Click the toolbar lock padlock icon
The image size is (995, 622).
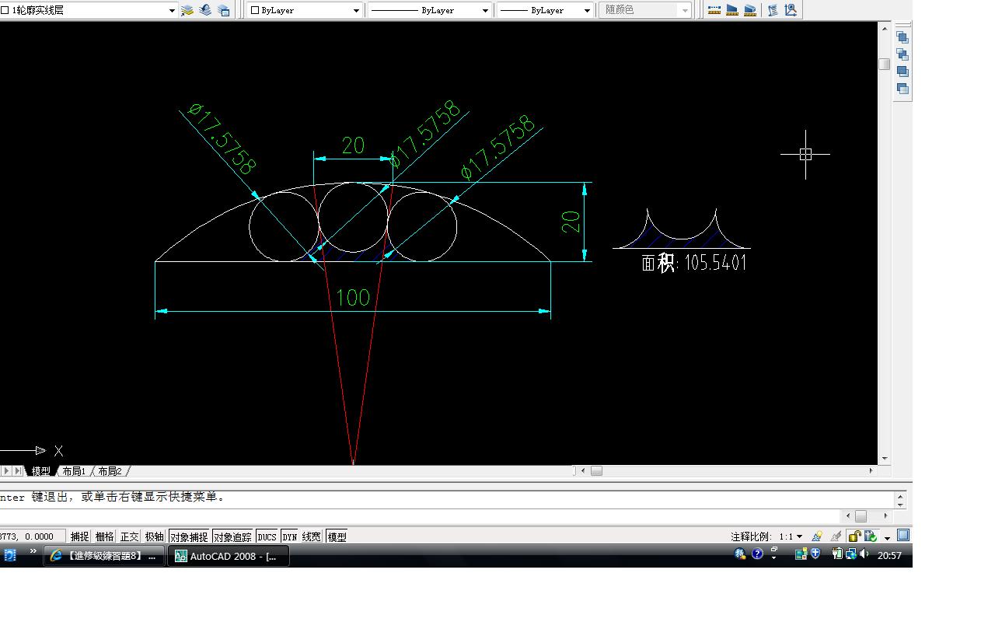coord(854,536)
